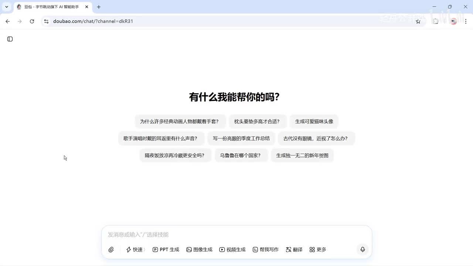This screenshot has height=266, width=473.
Task: Restore down the browser window
Action: pyautogui.click(x=450, y=7)
